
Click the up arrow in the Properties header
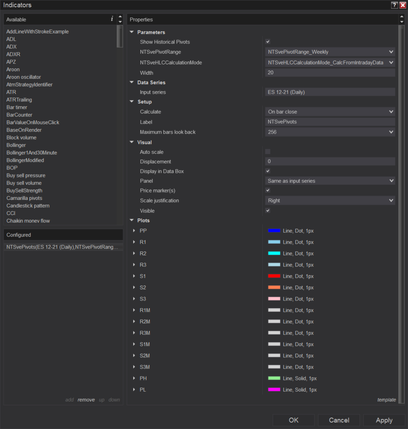pyautogui.click(x=402, y=17)
